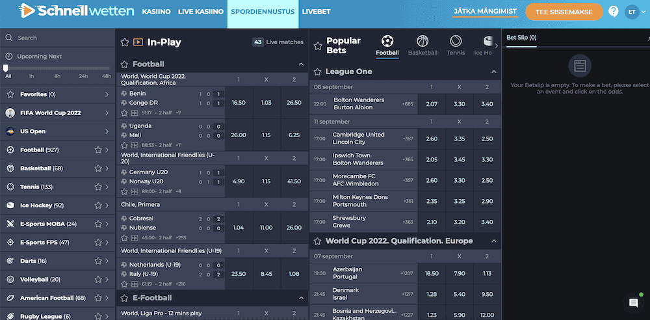The width and height of the screenshot is (650, 320).
Task: Set time filter to 1h mark
Action: [x=31, y=76]
